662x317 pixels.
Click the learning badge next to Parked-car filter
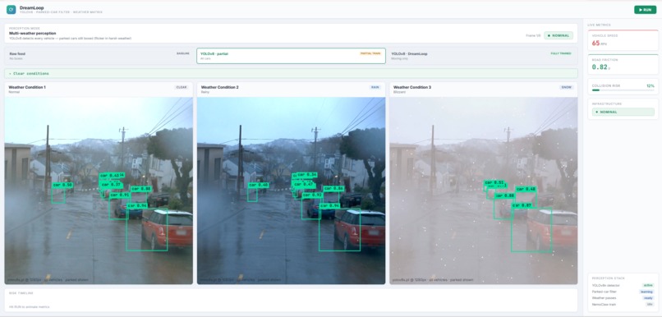pyautogui.click(x=646, y=292)
